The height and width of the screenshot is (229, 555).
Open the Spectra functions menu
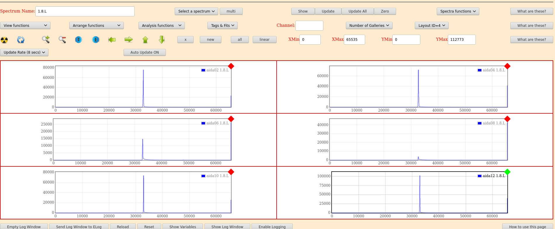pyautogui.click(x=458, y=11)
